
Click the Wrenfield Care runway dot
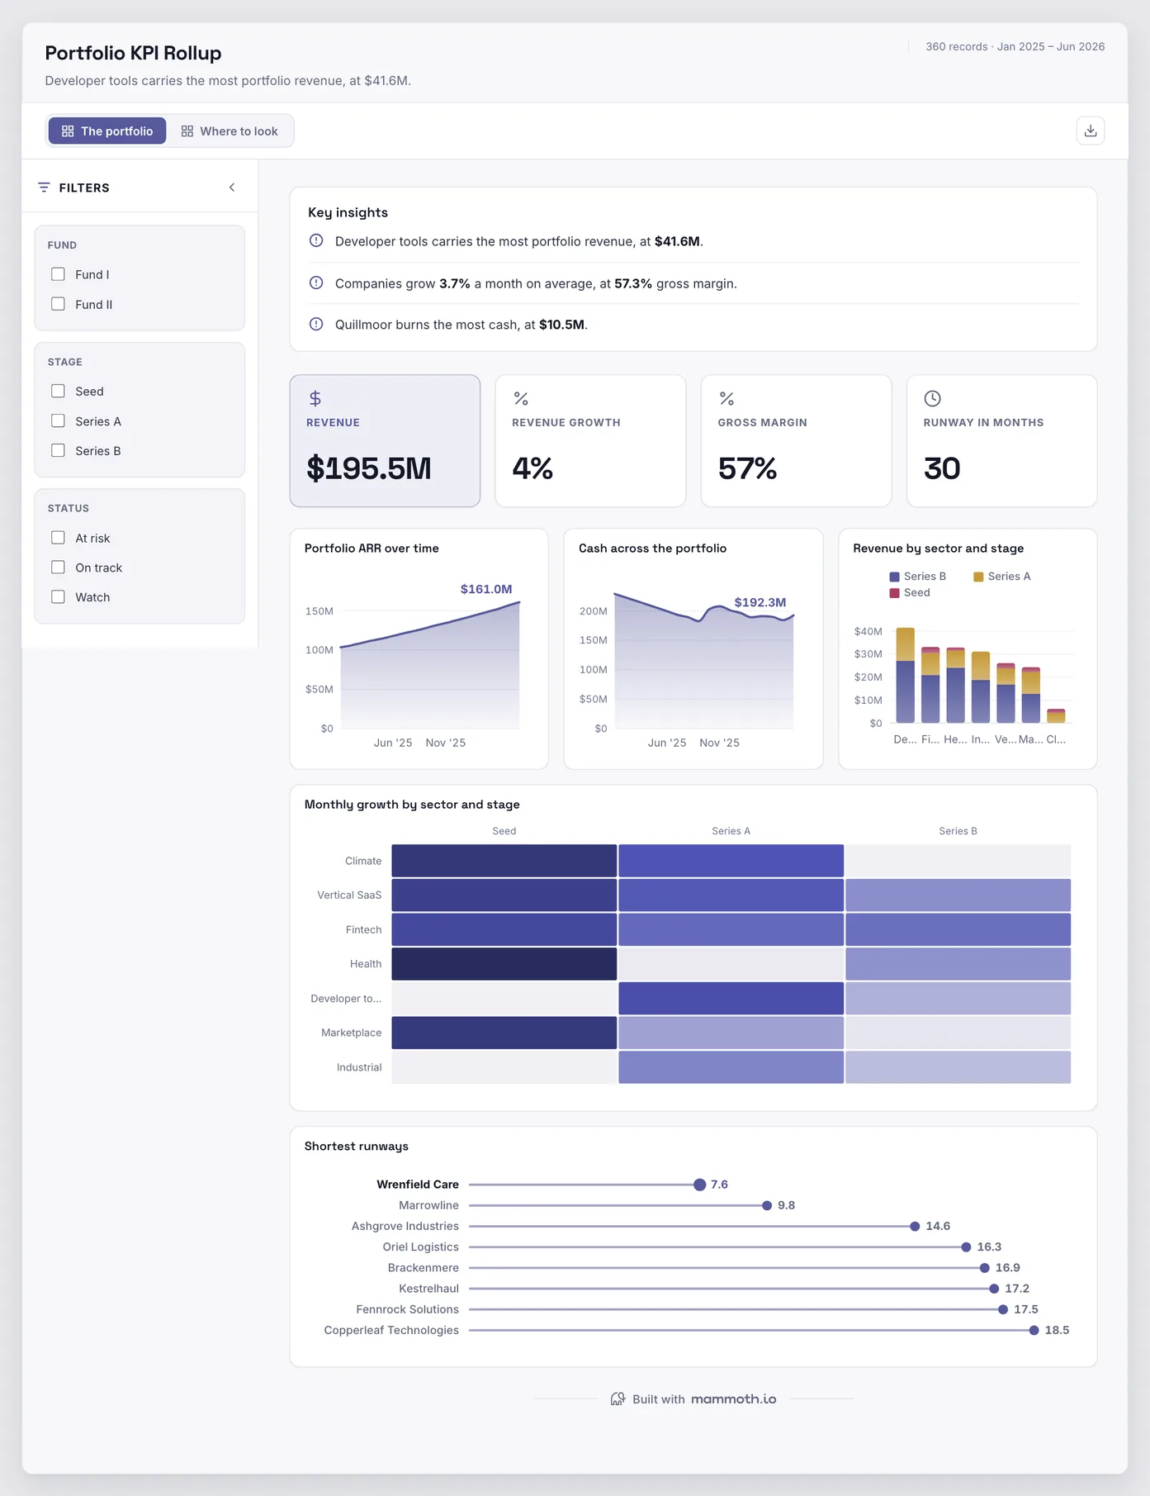[699, 1185]
